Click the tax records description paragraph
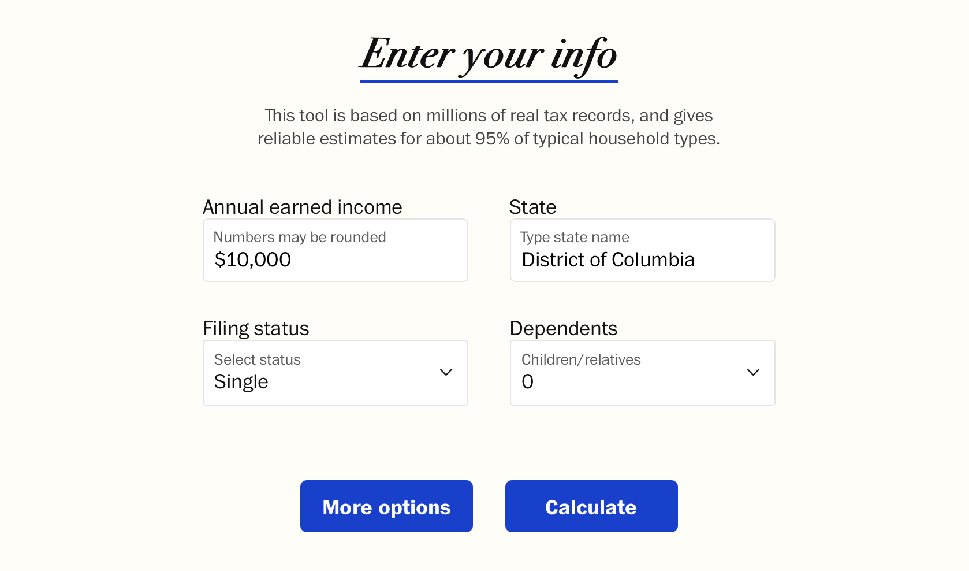The height and width of the screenshot is (571, 969). pyautogui.click(x=489, y=127)
